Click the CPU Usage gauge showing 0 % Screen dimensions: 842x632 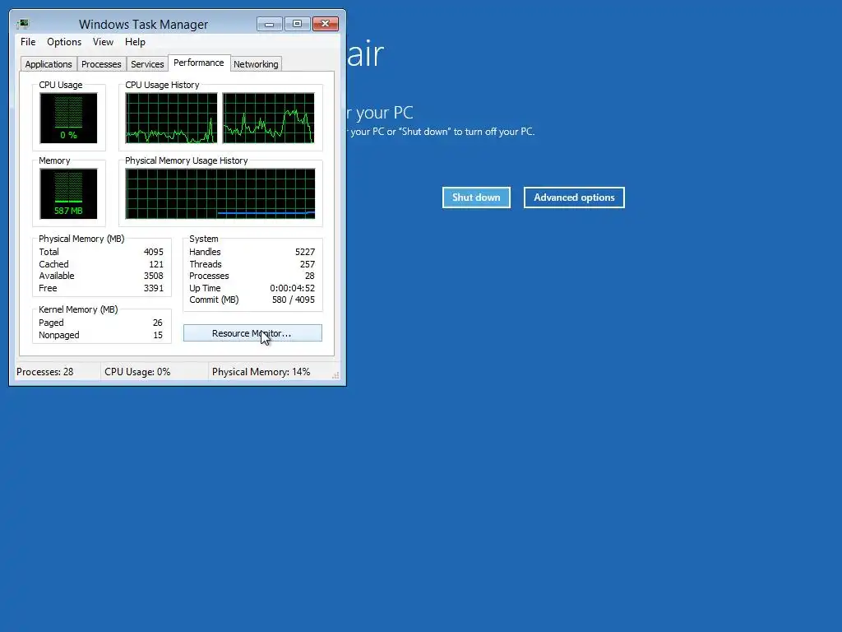[x=68, y=118]
